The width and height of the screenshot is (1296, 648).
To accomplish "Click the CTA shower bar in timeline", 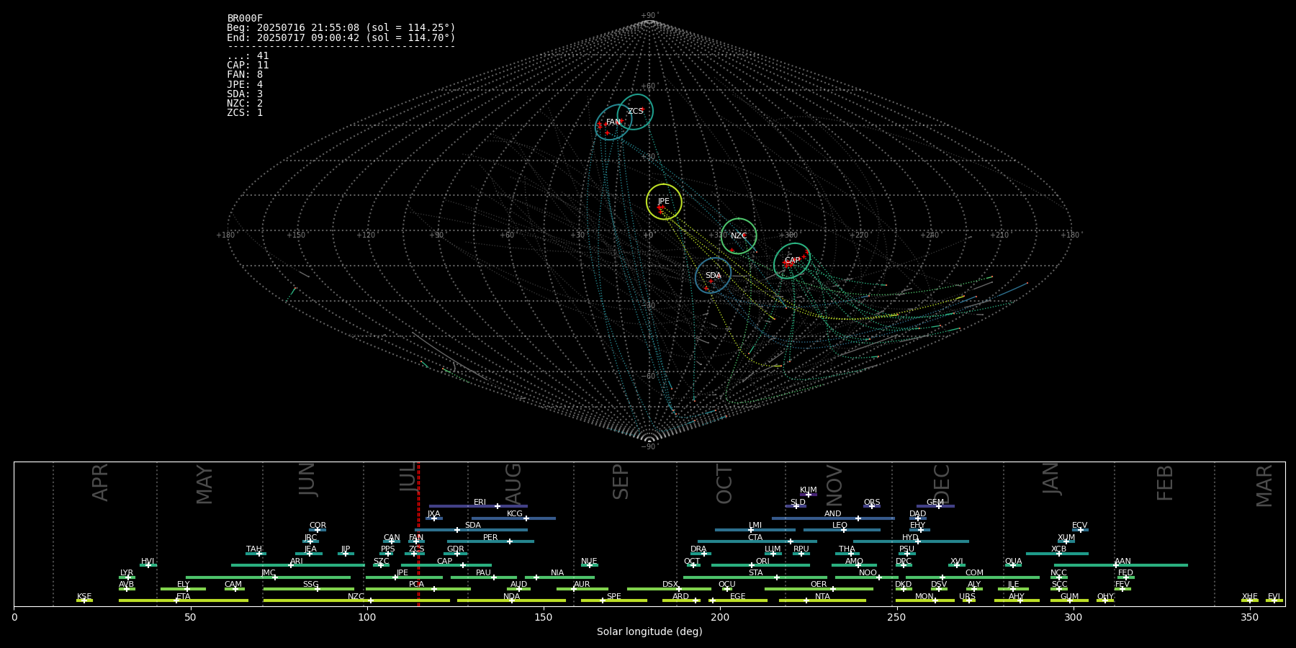I will pyautogui.click(x=757, y=541).
